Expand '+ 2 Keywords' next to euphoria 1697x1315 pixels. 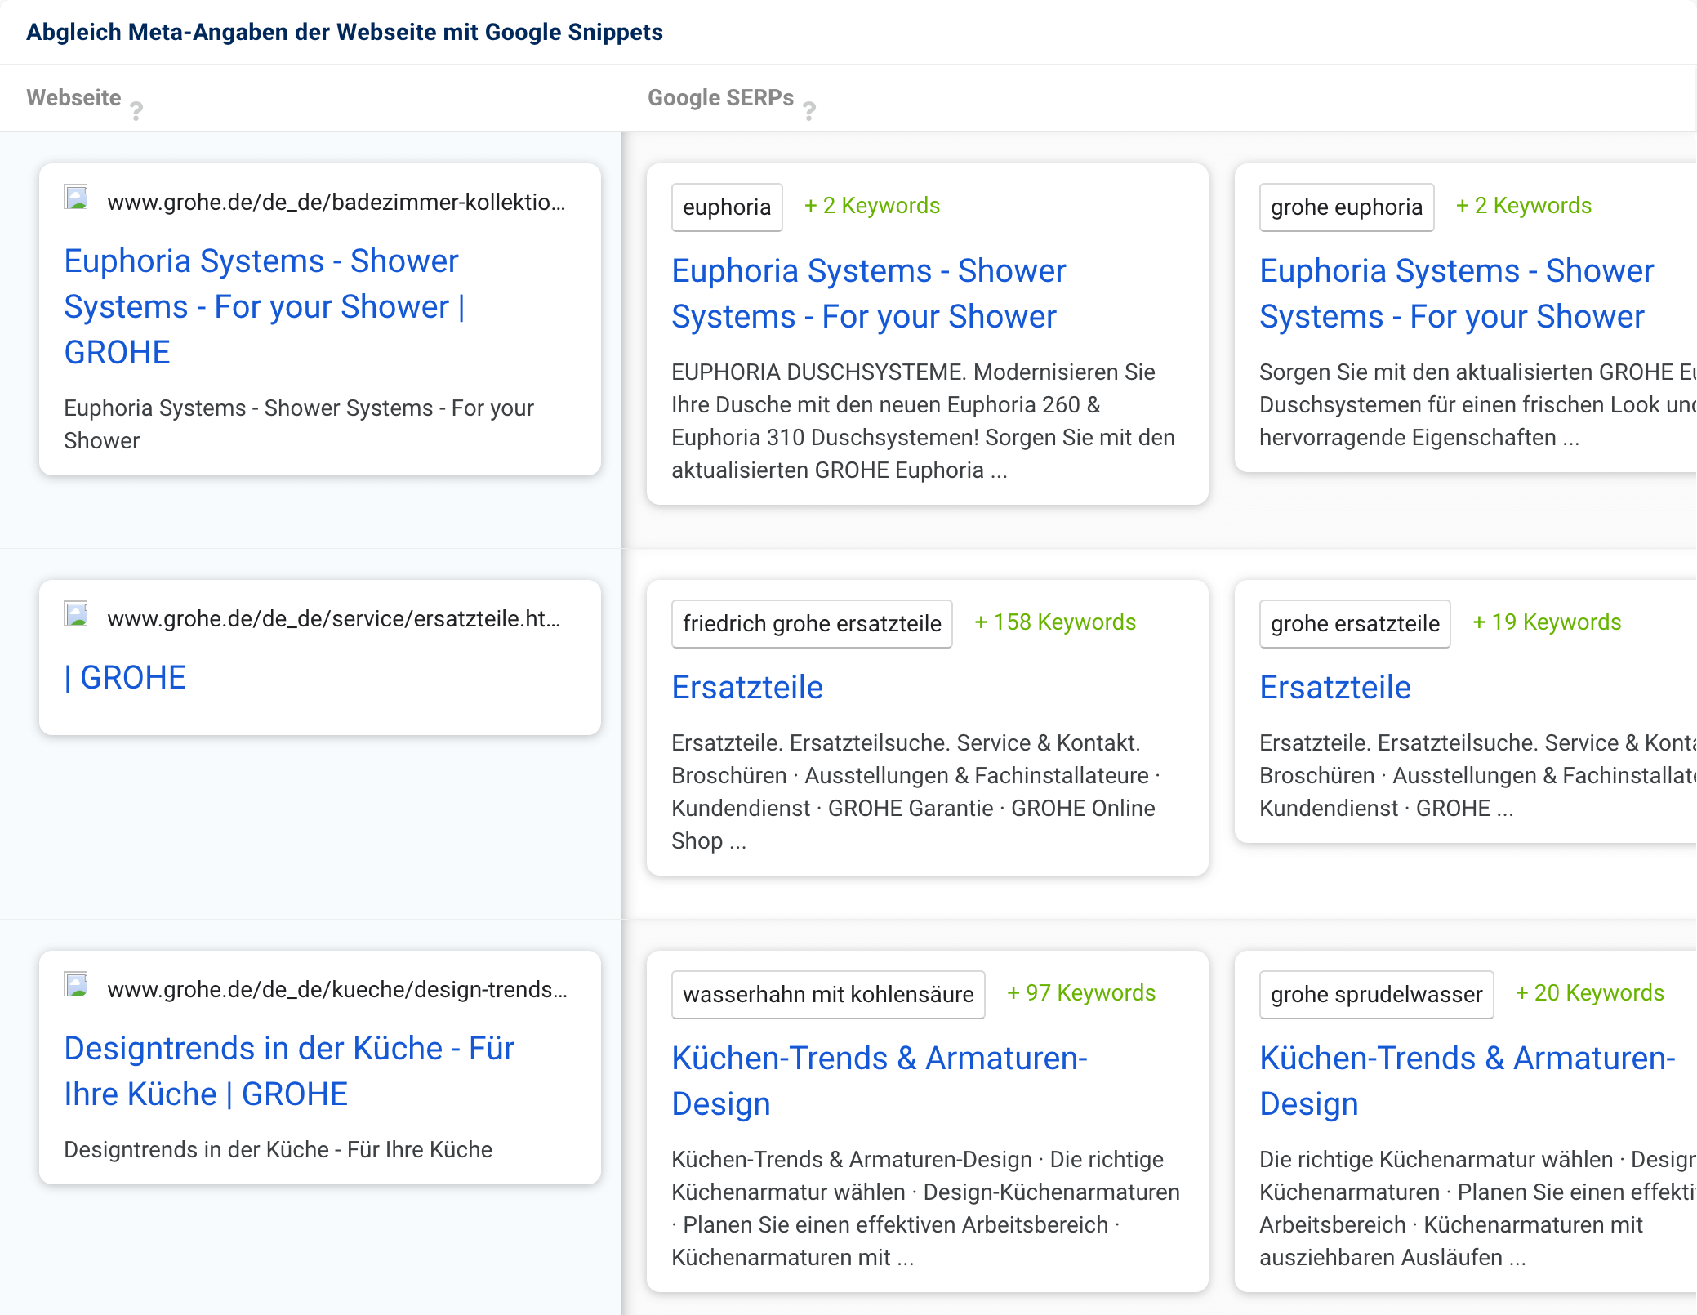tap(872, 206)
